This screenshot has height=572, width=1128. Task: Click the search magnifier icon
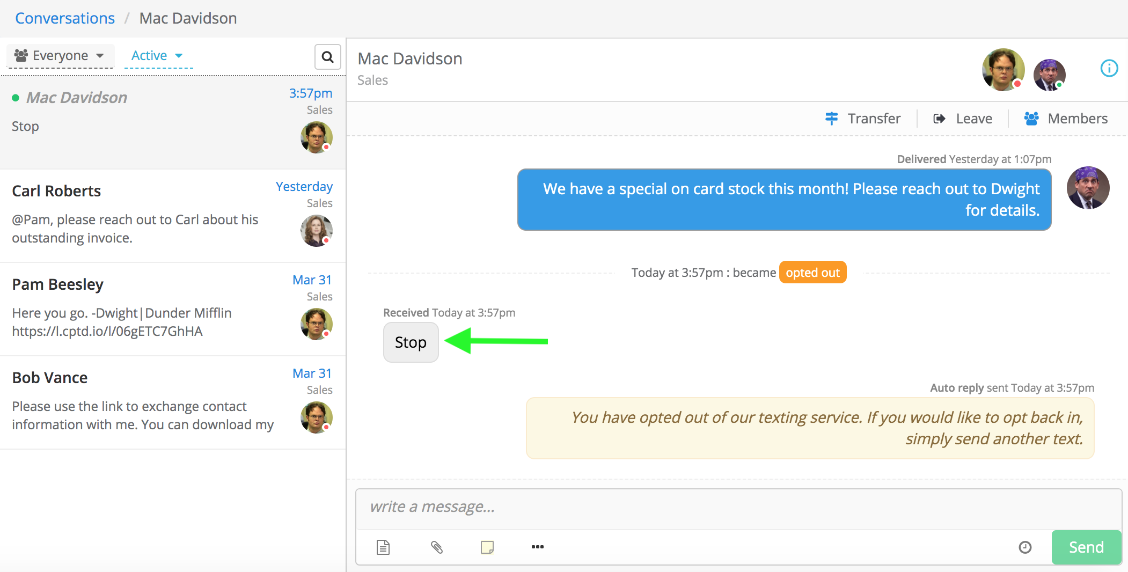(327, 57)
